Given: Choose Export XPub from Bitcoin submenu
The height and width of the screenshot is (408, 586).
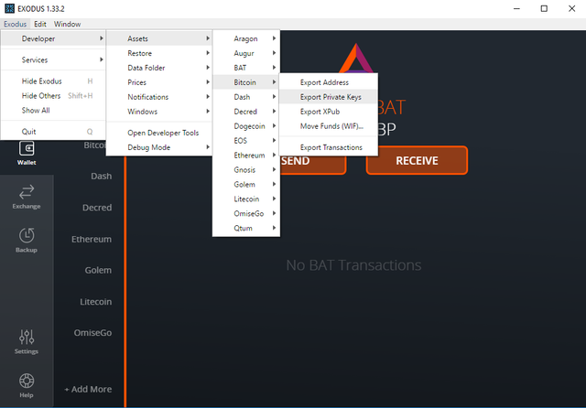Looking at the screenshot, I should pyautogui.click(x=320, y=112).
